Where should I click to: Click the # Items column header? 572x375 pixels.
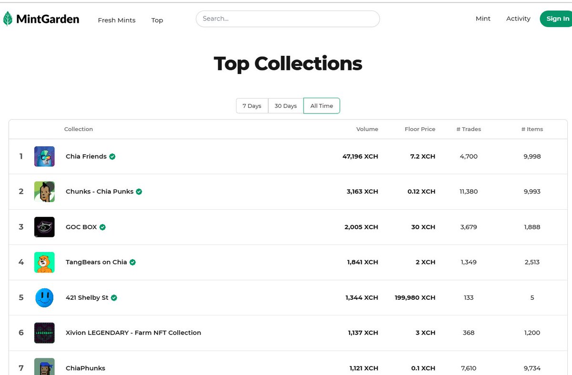click(532, 129)
